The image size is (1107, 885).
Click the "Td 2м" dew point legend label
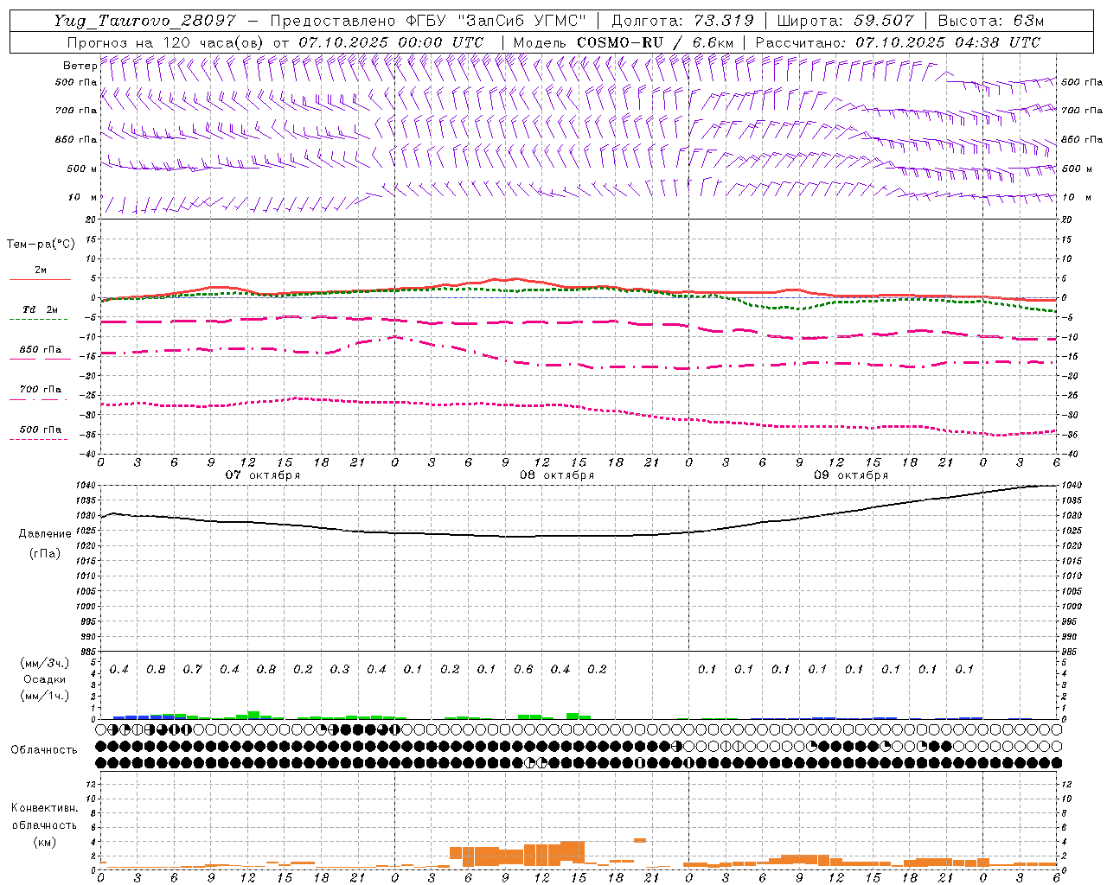tap(40, 309)
